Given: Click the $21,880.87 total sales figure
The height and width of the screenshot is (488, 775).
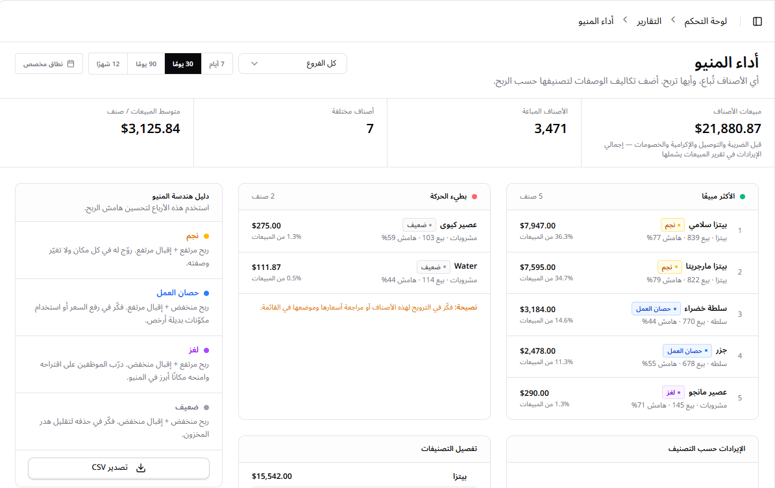Looking at the screenshot, I should 728,128.
